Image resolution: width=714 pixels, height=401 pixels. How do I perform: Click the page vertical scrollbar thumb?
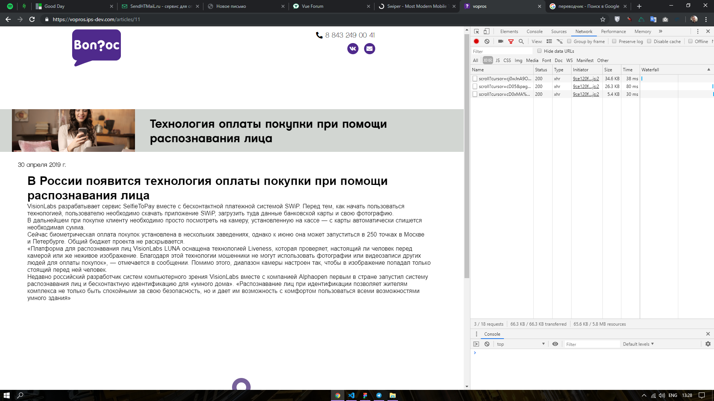(467, 156)
